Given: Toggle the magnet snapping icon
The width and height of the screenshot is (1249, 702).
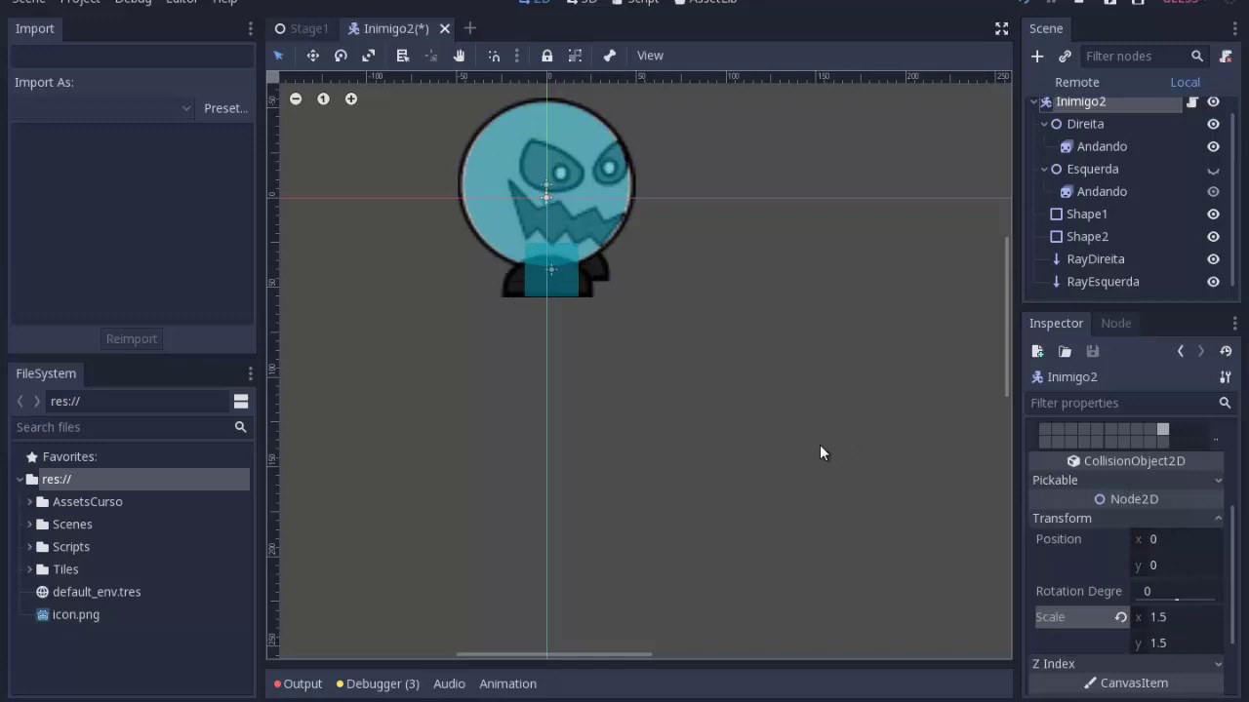Looking at the screenshot, I should 494,56.
